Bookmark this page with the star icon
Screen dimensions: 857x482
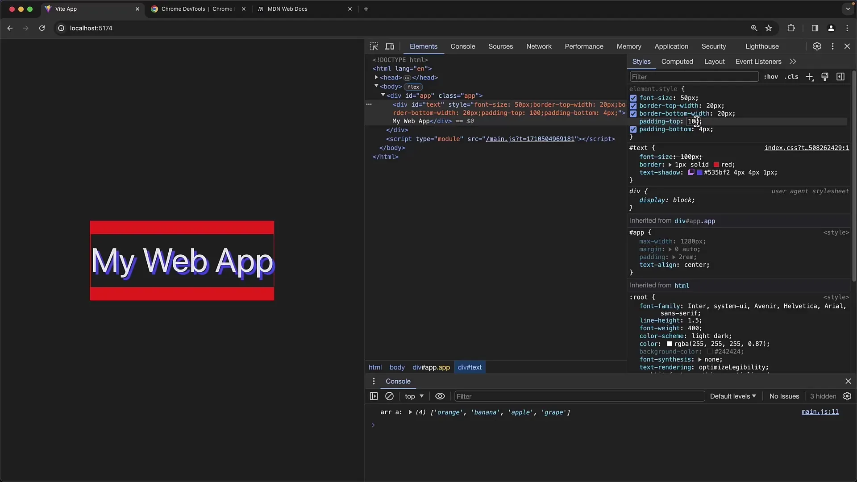click(769, 28)
